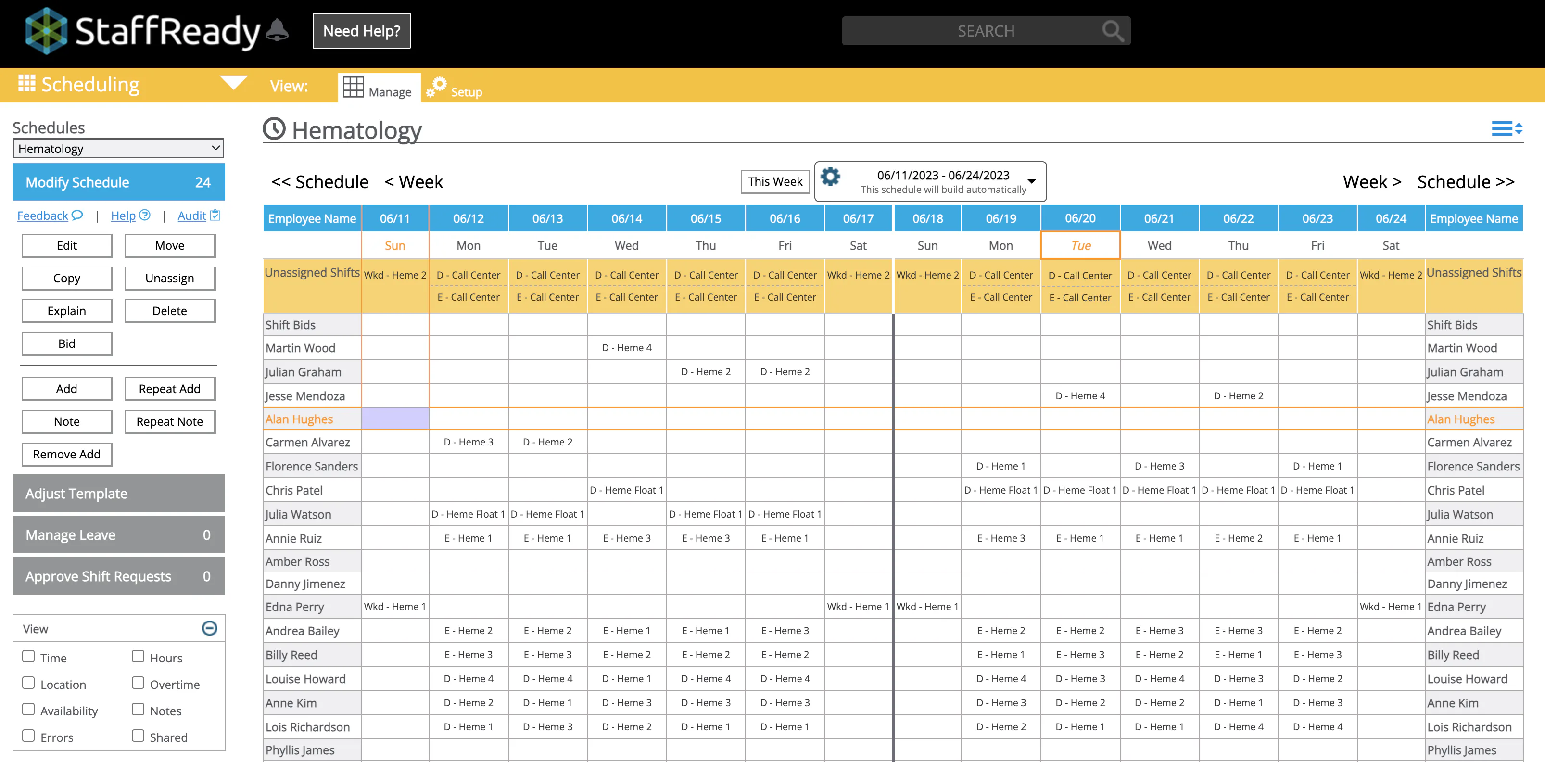The width and height of the screenshot is (1545, 762).
Task: Click the Need Help? button
Action: pos(362,31)
